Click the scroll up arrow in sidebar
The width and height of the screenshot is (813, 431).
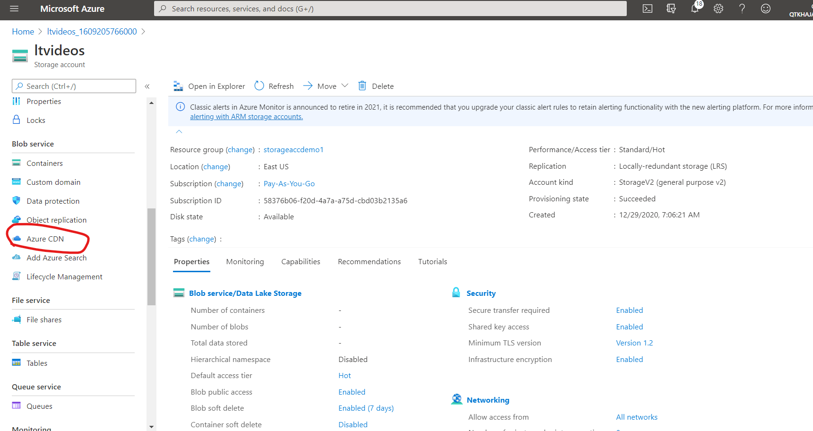point(151,103)
